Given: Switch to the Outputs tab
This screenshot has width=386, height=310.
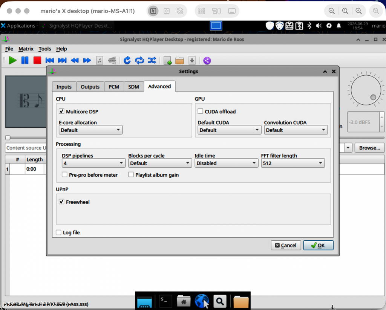Looking at the screenshot, I should (x=90, y=87).
